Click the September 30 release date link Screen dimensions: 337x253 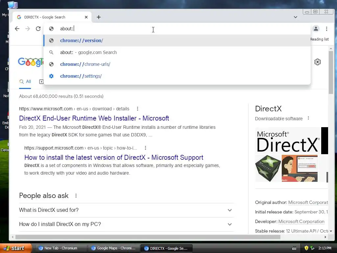coord(311,212)
